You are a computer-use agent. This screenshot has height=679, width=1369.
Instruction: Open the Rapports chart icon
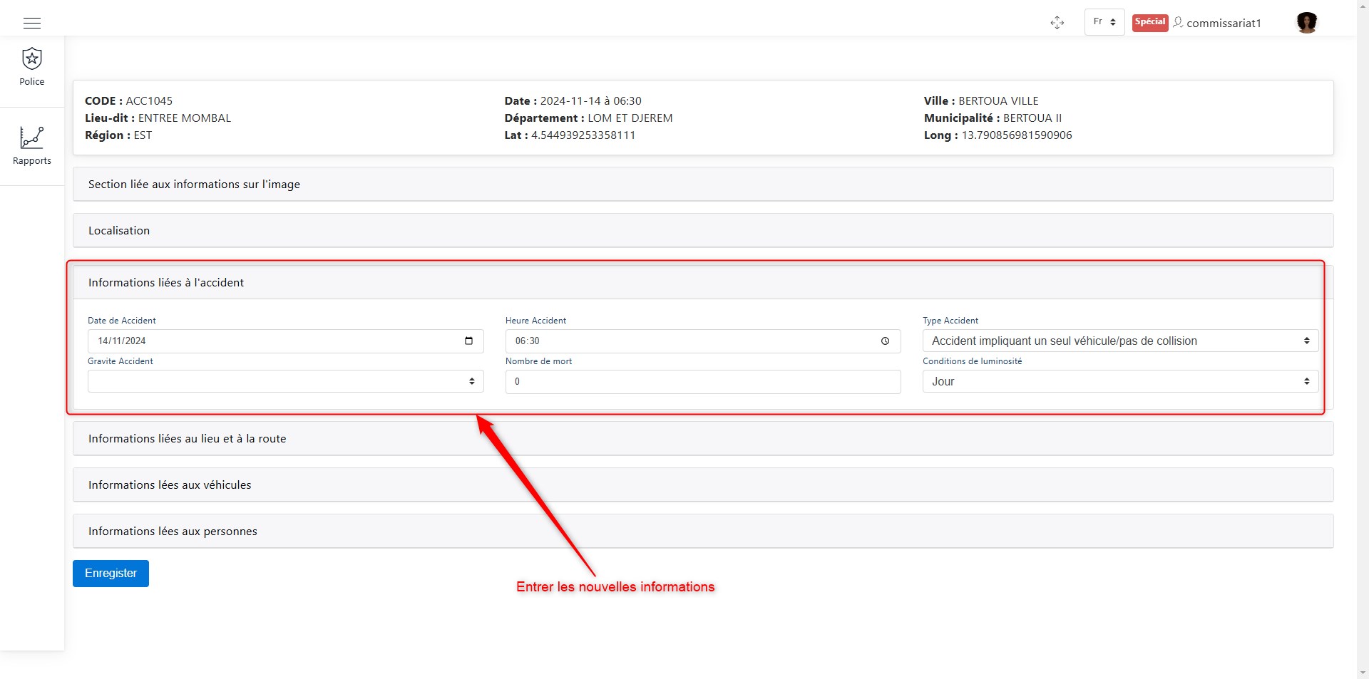[x=32, y=137]
